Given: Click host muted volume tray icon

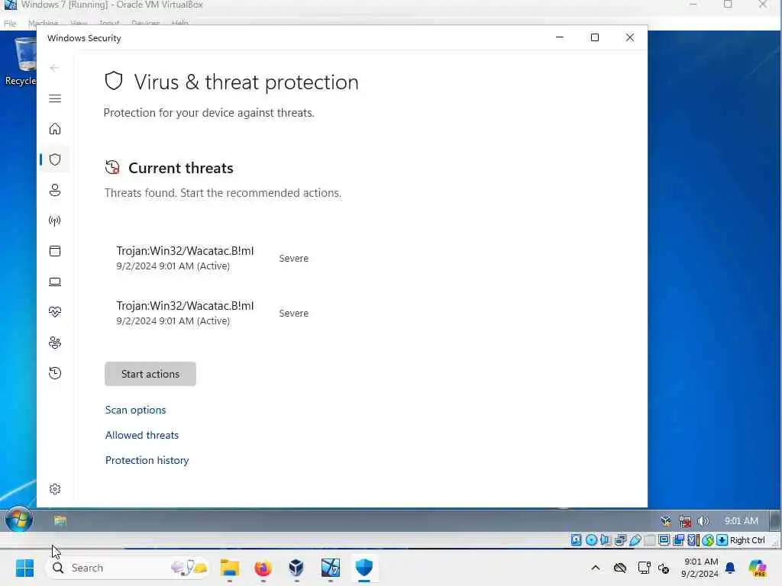Looking at the screenshot, I should tap(664, 568).
